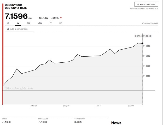Image resolution: width=163 pixels, height=125 pixels.
Task: Click the red down-arrow change indicator
Action: pyautogui.click(x=61, y=18)
